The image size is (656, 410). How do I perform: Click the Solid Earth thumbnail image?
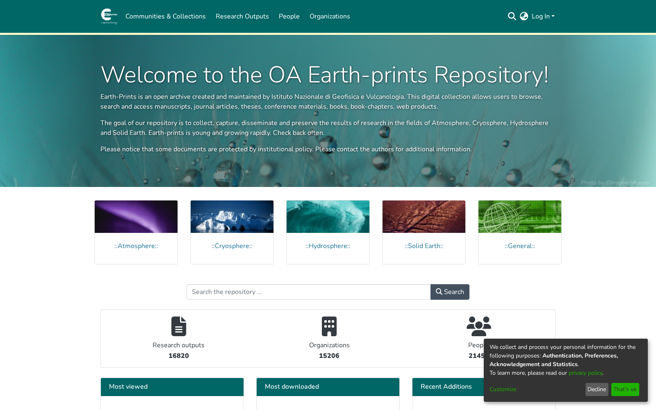(x=424, y=216)
